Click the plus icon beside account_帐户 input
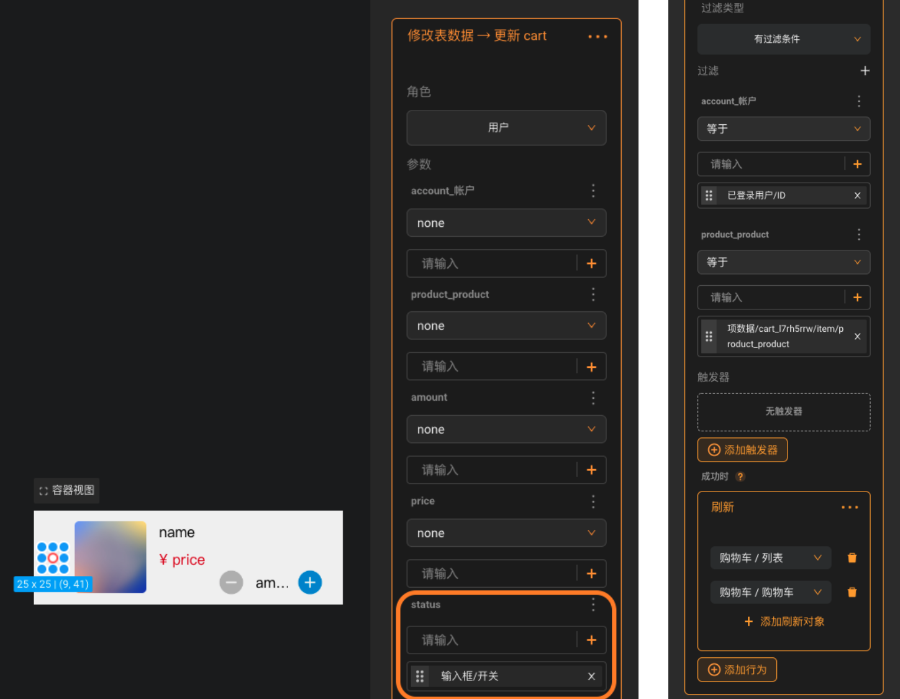 (x=591, y=263)
